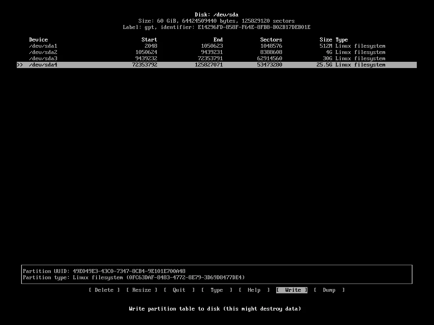Select the Dump menu option

coord(329,290)
